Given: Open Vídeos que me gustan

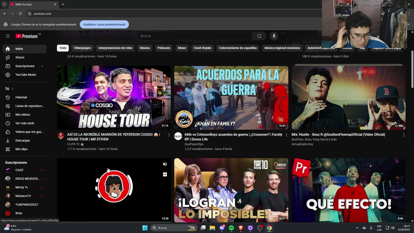Looking at the screenshot, I should click(25, 132).
